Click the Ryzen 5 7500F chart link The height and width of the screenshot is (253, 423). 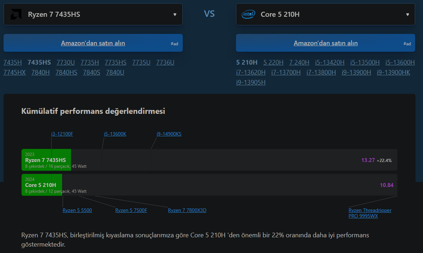pos(131,210)
